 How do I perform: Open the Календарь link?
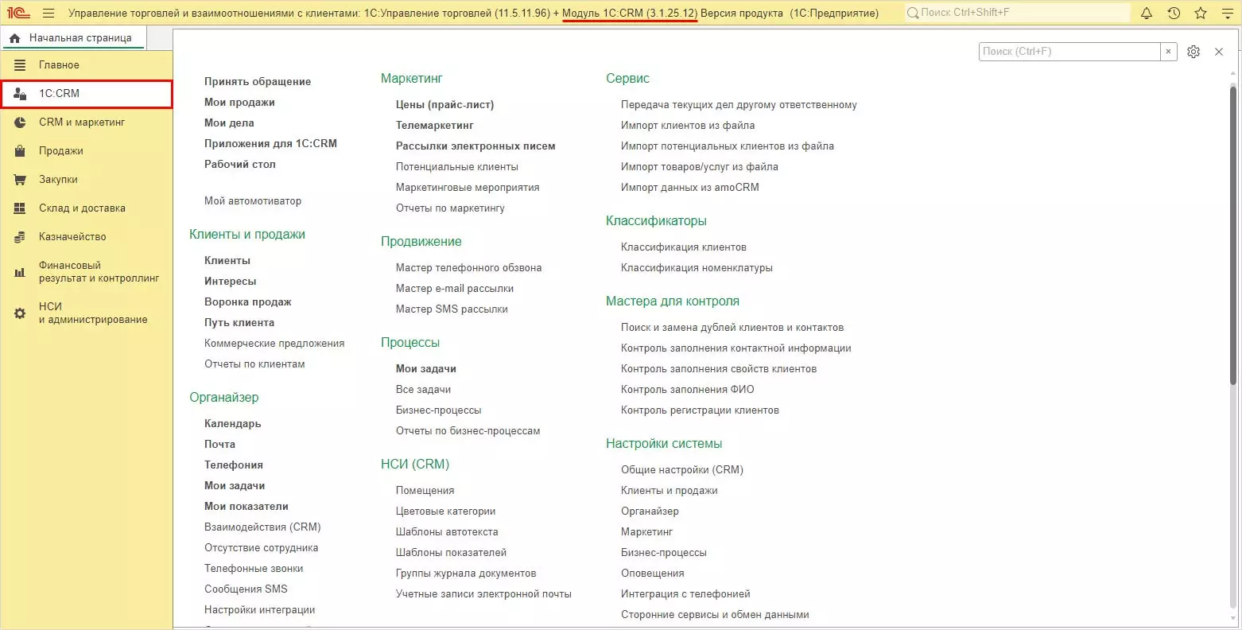pos(233,424)
